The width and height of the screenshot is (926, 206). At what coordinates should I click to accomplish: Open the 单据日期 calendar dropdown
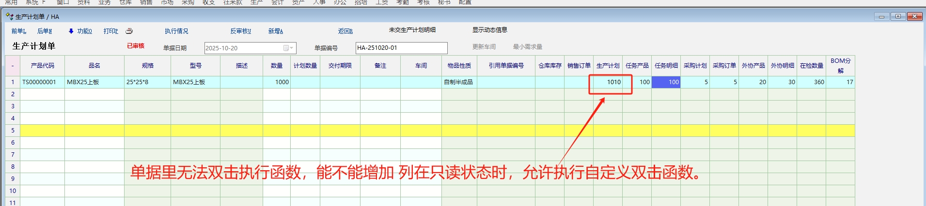coord(287,48)
